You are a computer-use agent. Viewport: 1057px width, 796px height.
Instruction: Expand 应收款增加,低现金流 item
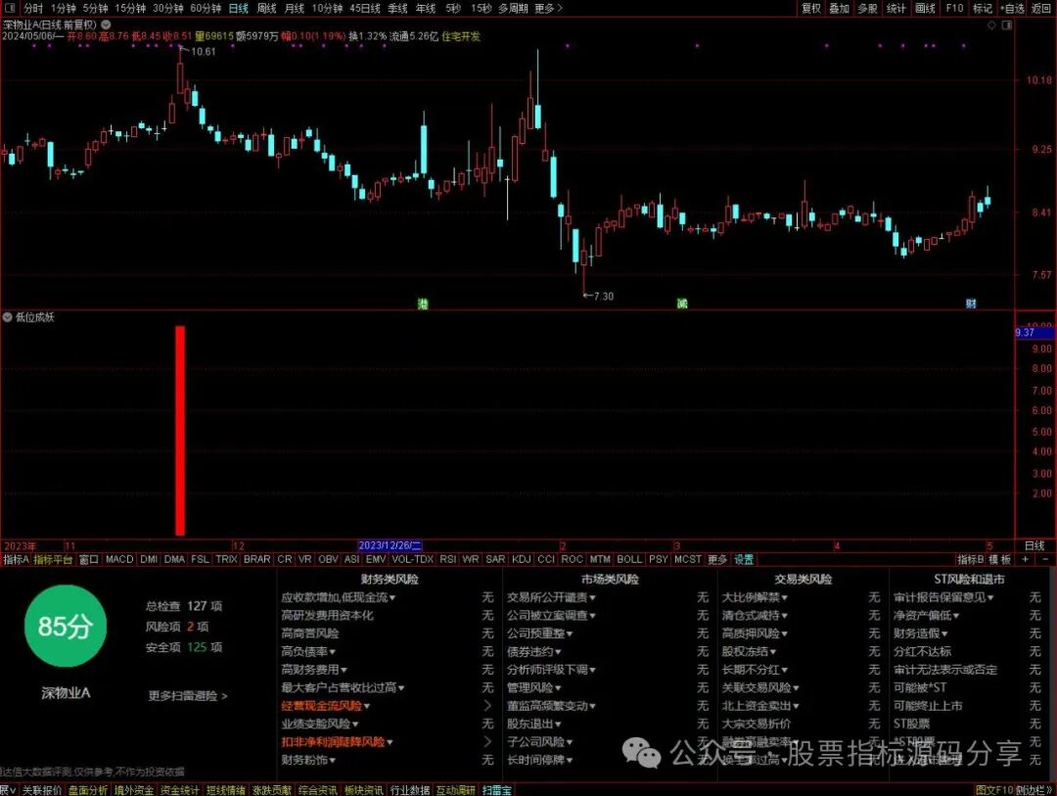[339, 597]
